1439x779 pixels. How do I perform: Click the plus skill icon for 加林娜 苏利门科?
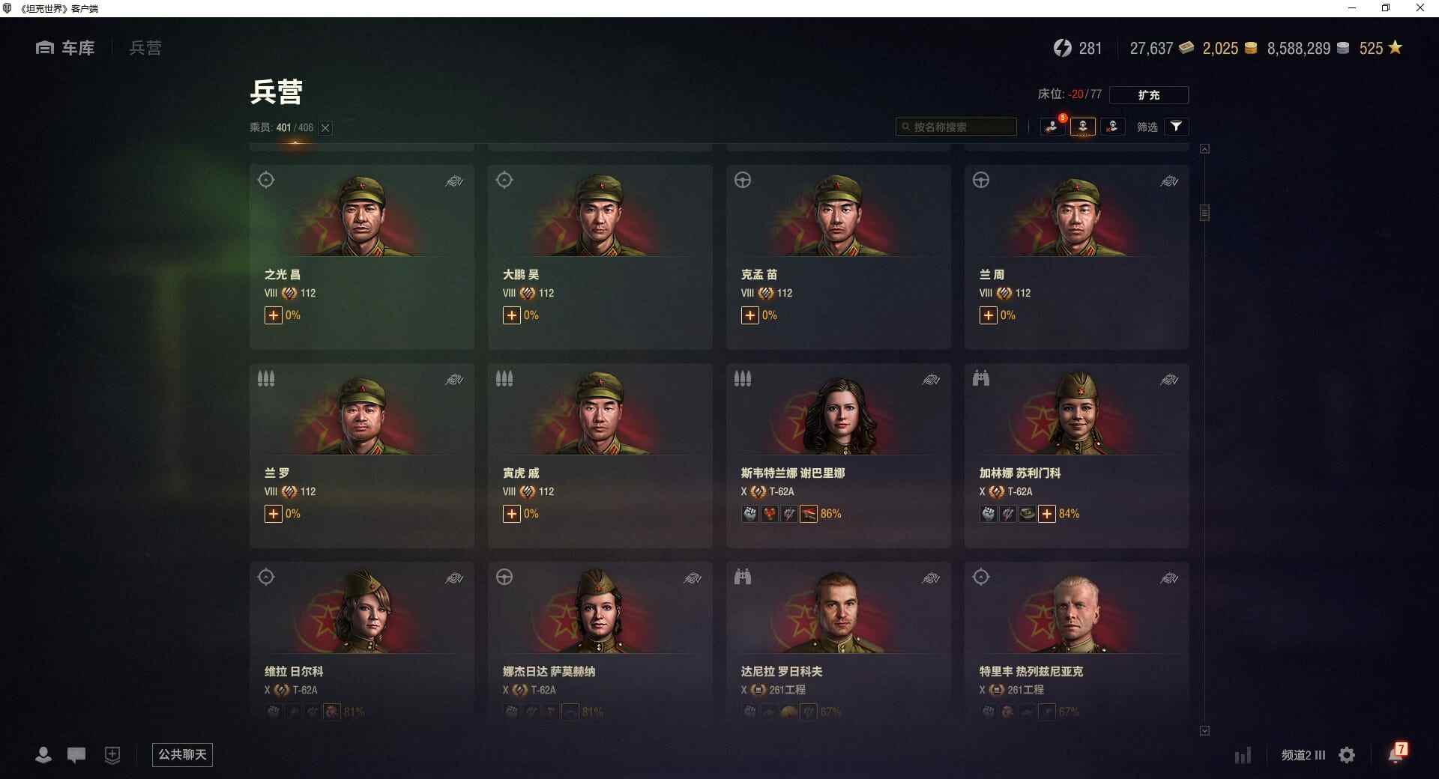point(1047,514)
